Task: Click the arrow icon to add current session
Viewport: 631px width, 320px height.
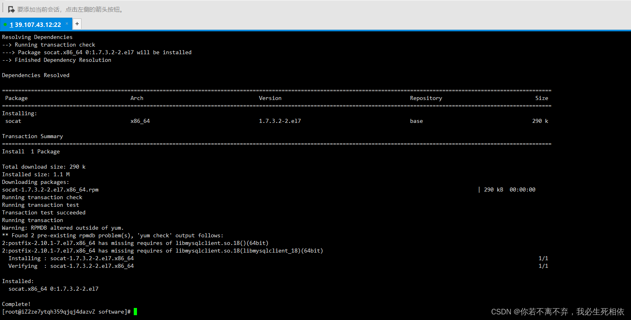Action: point(11,9)
